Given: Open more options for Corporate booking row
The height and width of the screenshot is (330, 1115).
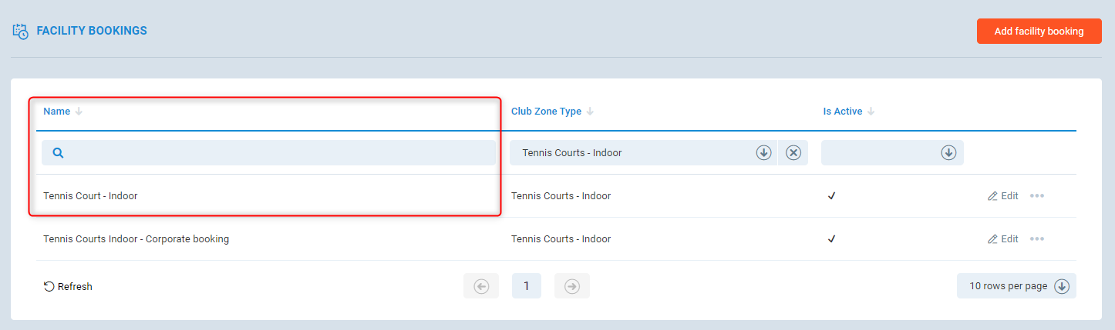Looking at the screenshot, I should (1037, 239).
